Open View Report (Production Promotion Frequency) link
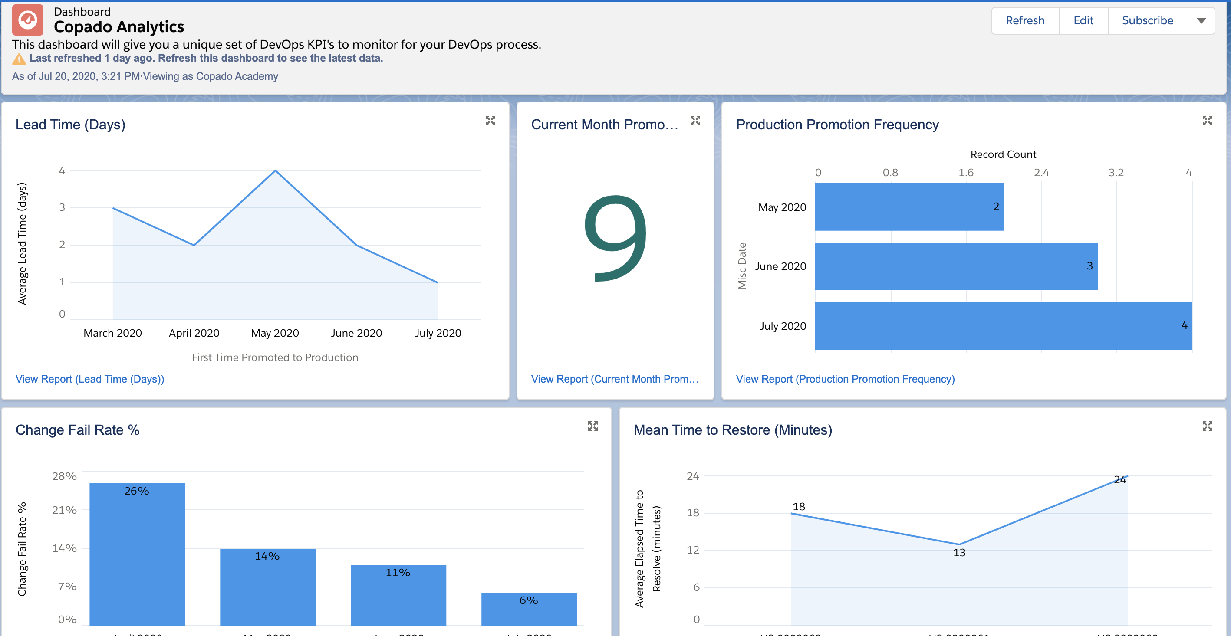This screenshot has width=1231, height=636. [846, 379]
